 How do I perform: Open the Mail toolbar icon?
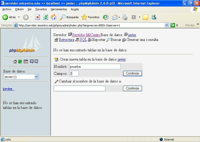click(115, 17)
